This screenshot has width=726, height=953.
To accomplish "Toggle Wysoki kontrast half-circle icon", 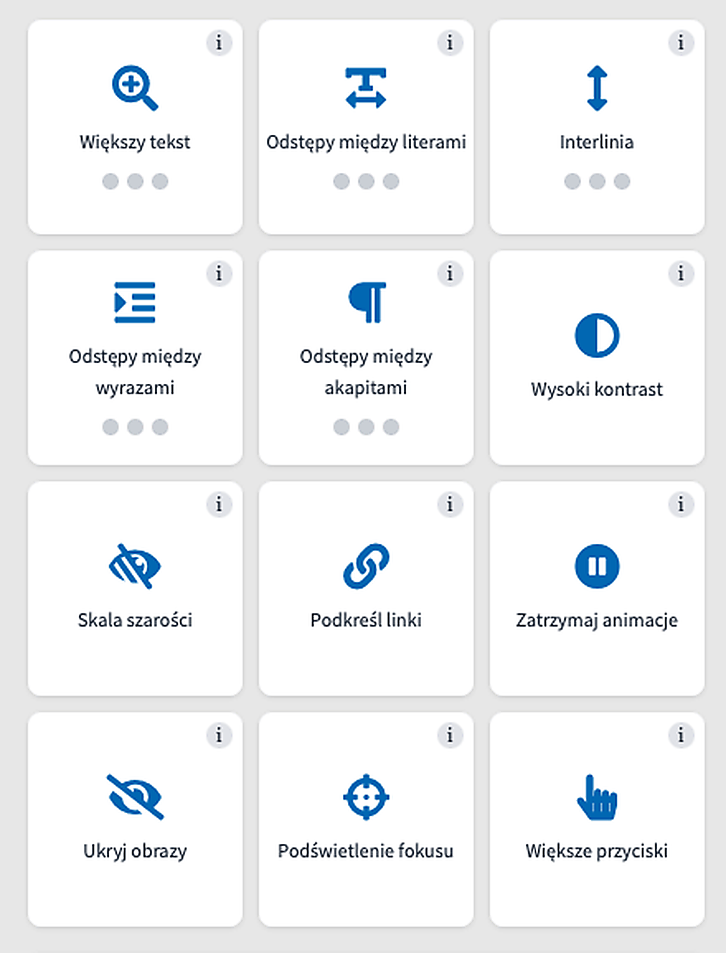I will pyautogui.click(x=597, y=335).
